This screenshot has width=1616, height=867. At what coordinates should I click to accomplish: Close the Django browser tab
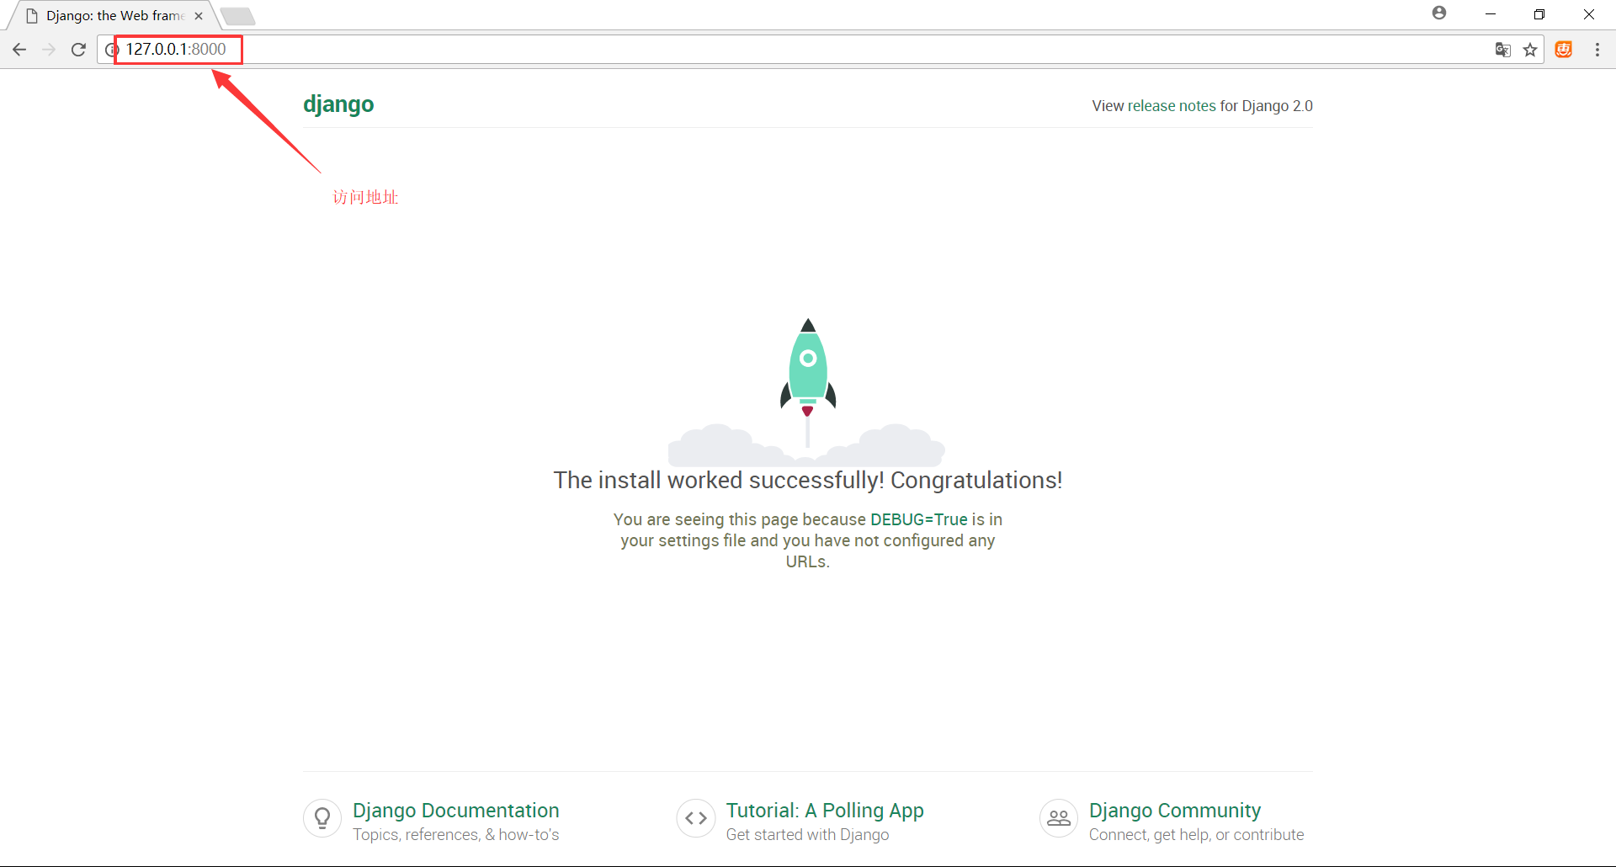pyautogui.click(x=199, y=16)
